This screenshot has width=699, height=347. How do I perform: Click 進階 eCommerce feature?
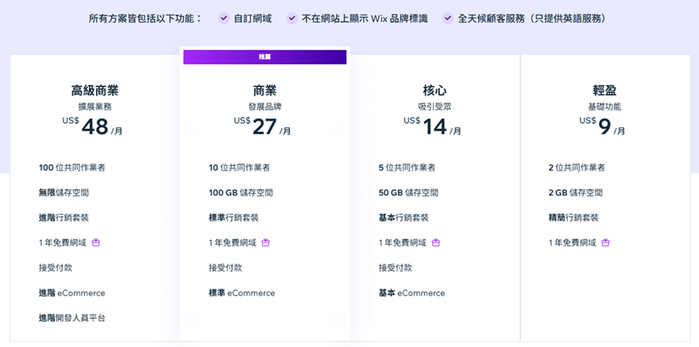pyautogui.click(x=72, y=293)
